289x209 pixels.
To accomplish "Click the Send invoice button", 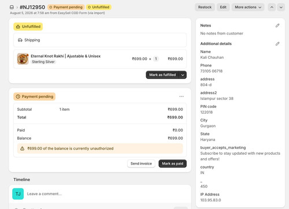I will (141, 163).
